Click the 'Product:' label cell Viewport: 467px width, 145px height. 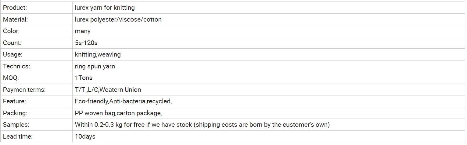36,8
